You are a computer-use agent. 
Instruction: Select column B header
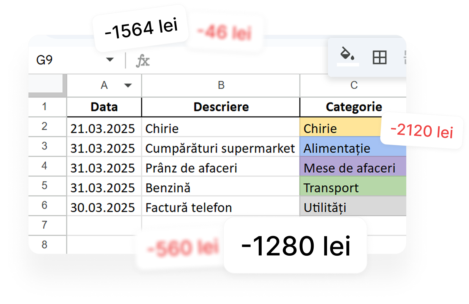(221, 85)
